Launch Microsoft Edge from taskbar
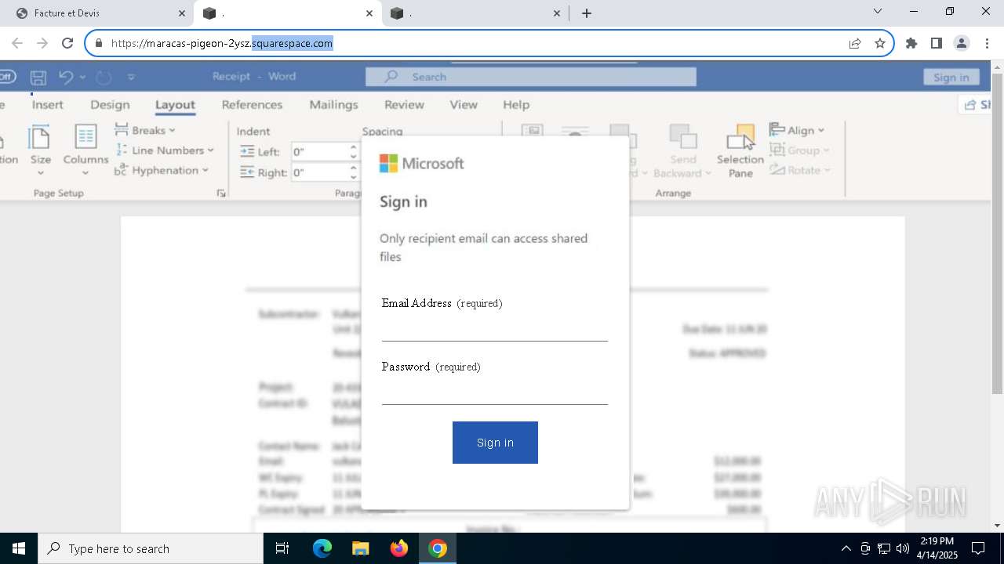 coord(322,548)
